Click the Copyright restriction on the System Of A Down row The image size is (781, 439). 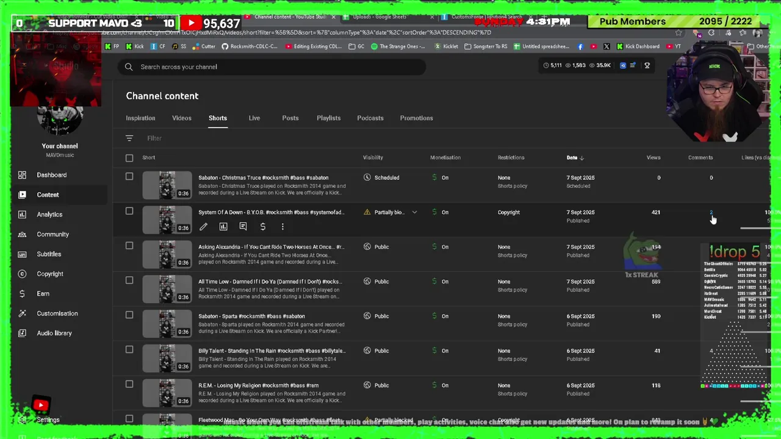coord(509,213)
